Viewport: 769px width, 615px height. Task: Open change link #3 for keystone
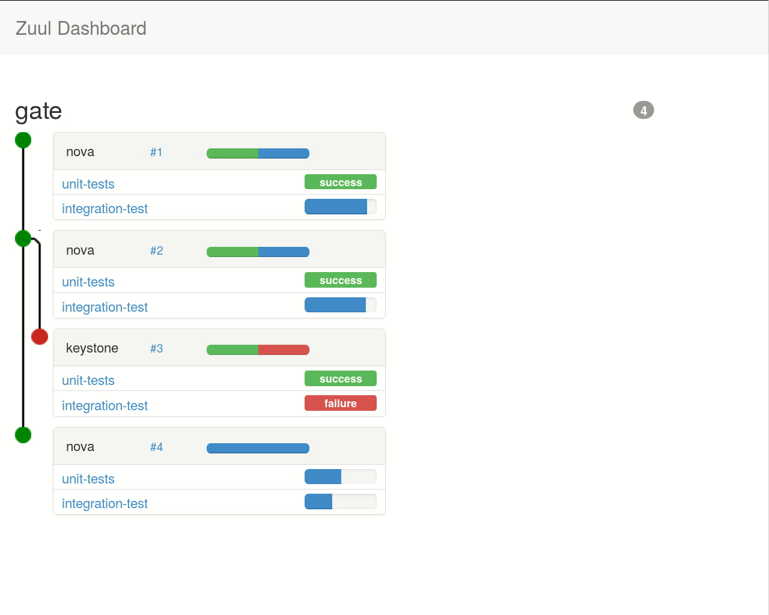[156, 349]
